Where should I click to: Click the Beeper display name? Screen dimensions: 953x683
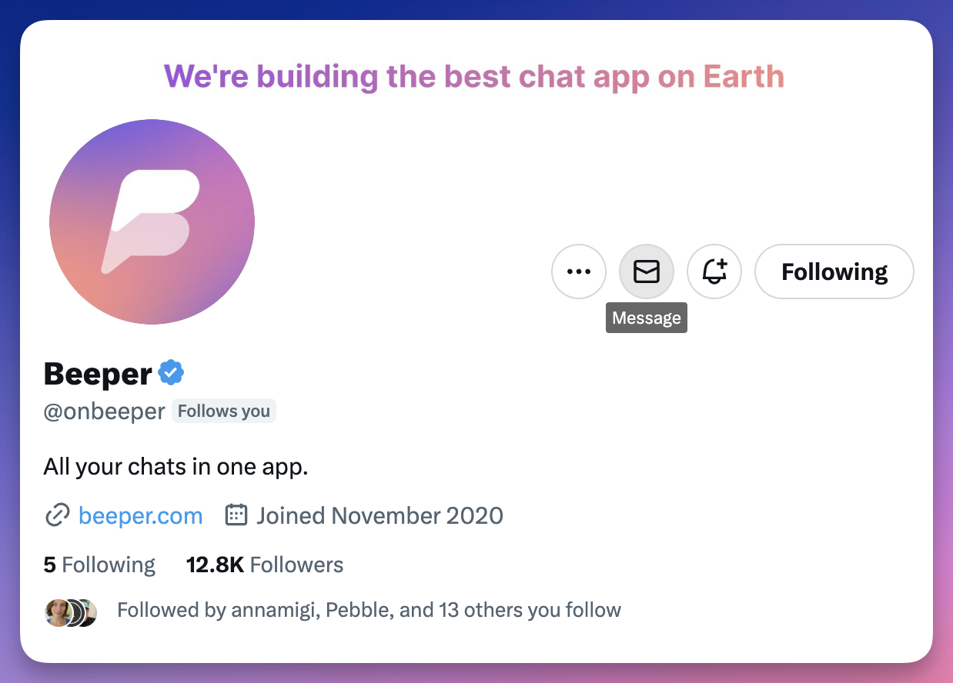98,374
